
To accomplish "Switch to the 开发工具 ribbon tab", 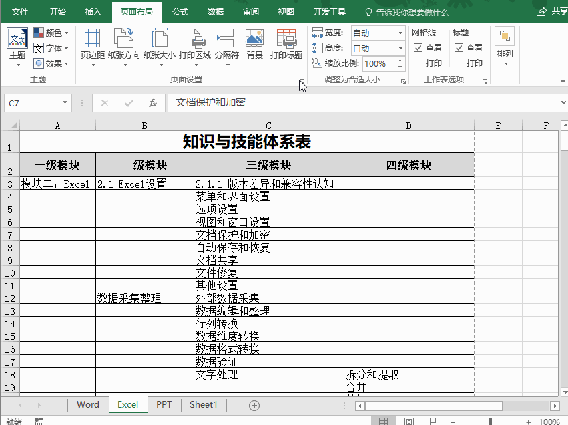I will click(x=330, y=12).
